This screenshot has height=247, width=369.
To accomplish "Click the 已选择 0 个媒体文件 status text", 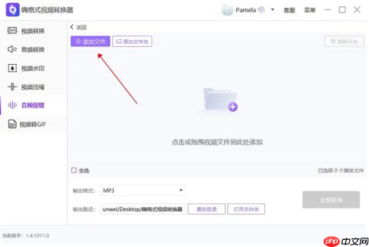I will 341,170.
